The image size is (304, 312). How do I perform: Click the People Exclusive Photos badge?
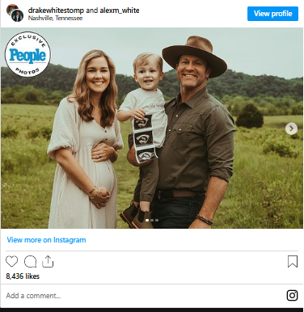pyautogui.click(x=27, y=54)
